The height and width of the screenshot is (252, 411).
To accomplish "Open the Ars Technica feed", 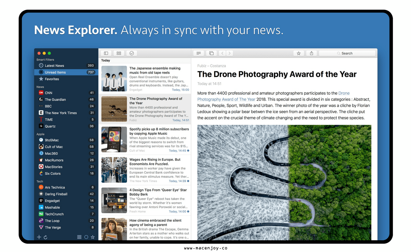I will [66, 187].
